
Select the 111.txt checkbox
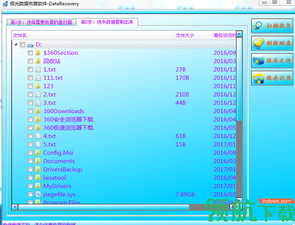click(x=30, y=78)
